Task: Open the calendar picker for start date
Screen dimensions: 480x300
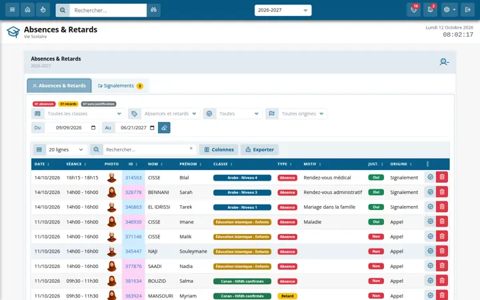Action: [x=93, y=127]
